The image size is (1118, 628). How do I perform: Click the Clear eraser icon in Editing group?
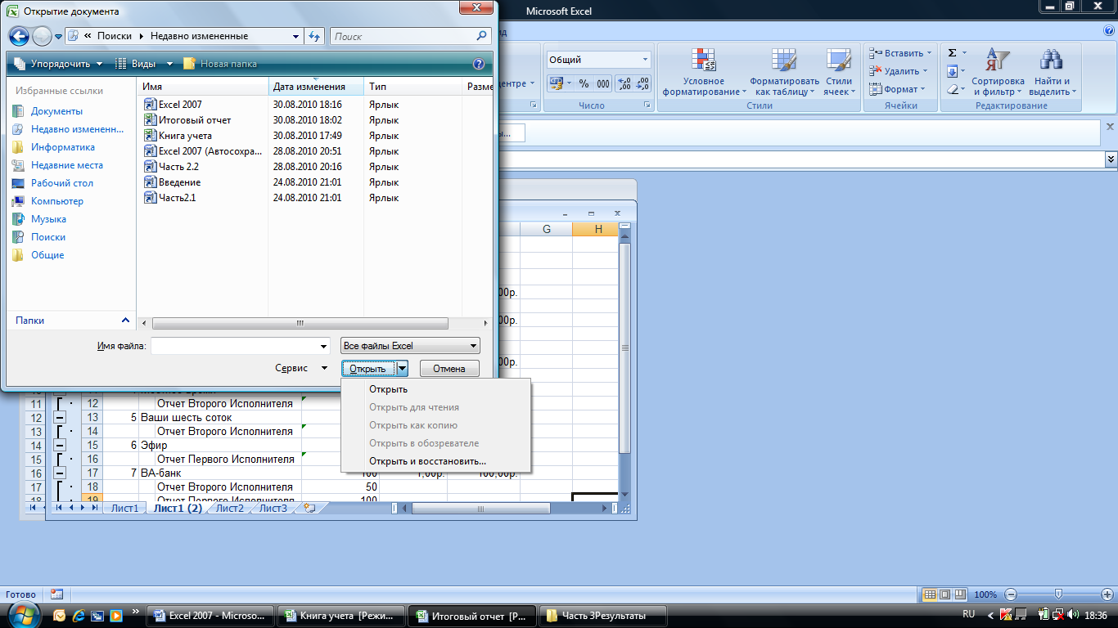[x=952, y=90]
